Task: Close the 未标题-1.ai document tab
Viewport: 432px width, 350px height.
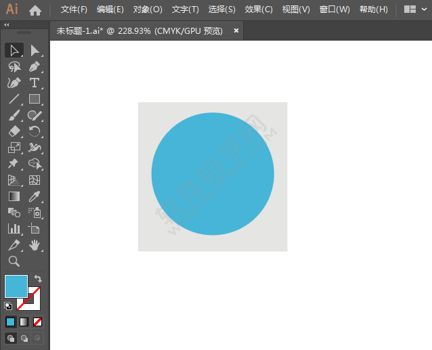Action: (x=236, y=30)
